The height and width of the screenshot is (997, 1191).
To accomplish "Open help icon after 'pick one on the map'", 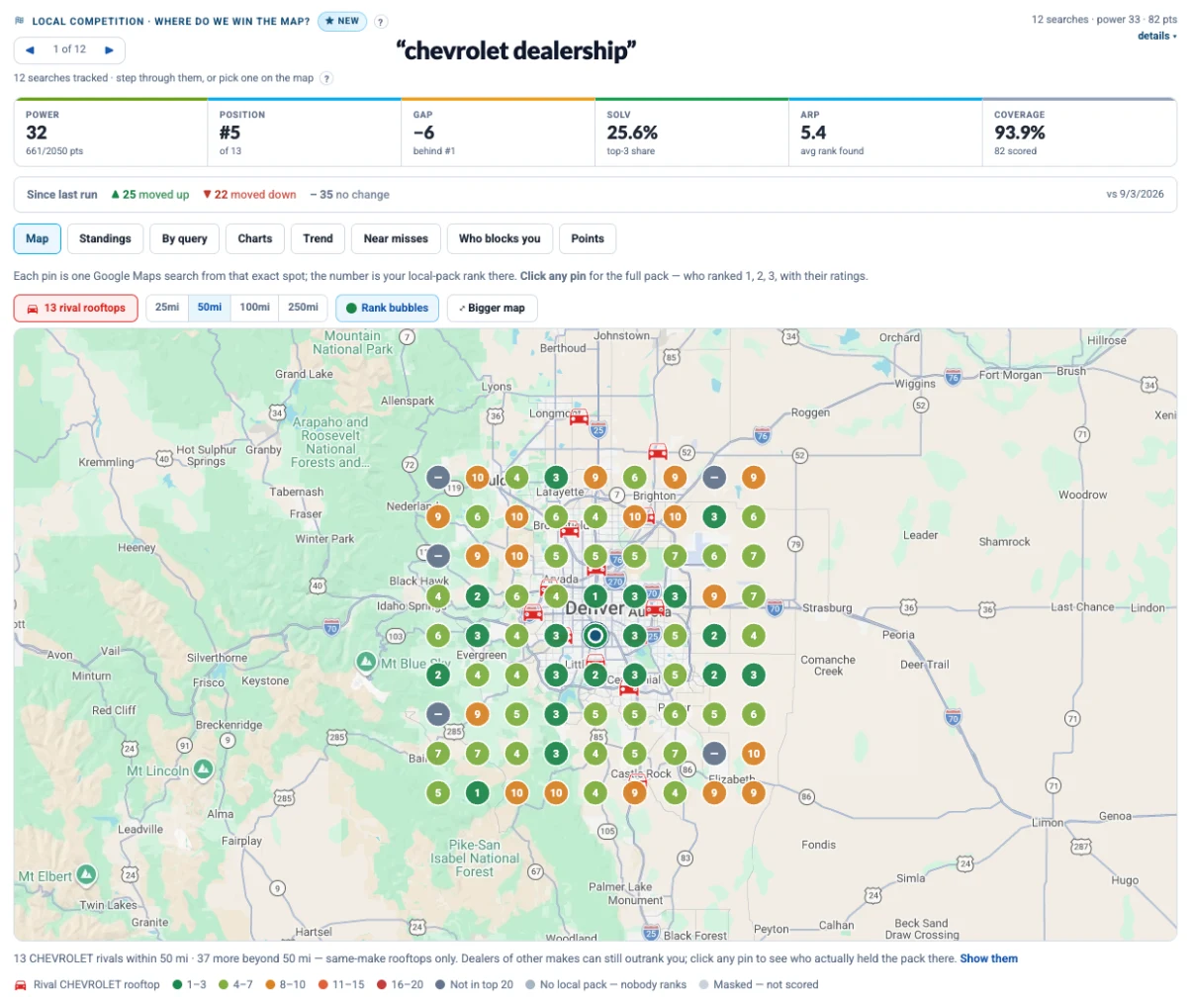I will pos(326,78).
